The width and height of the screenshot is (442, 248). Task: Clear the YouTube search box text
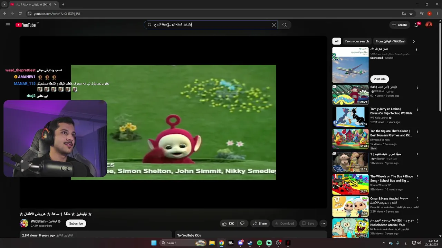tap(274, 25)
